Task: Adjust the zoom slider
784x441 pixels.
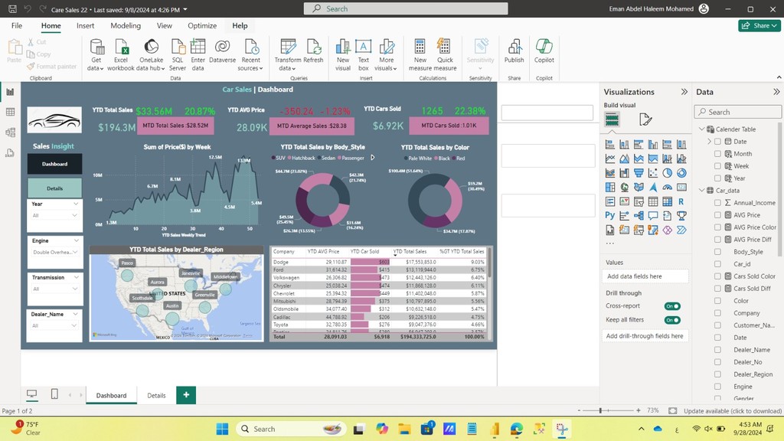Action: click(600, 410)
